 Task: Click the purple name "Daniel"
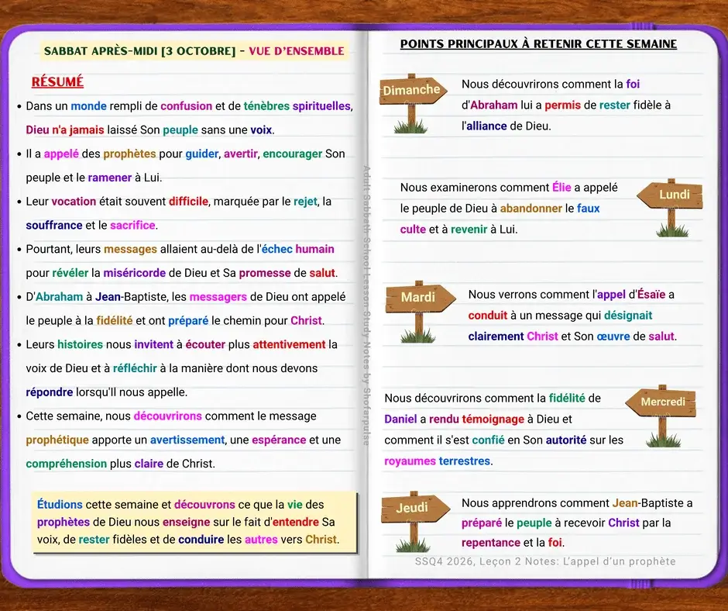pos(400,419)
